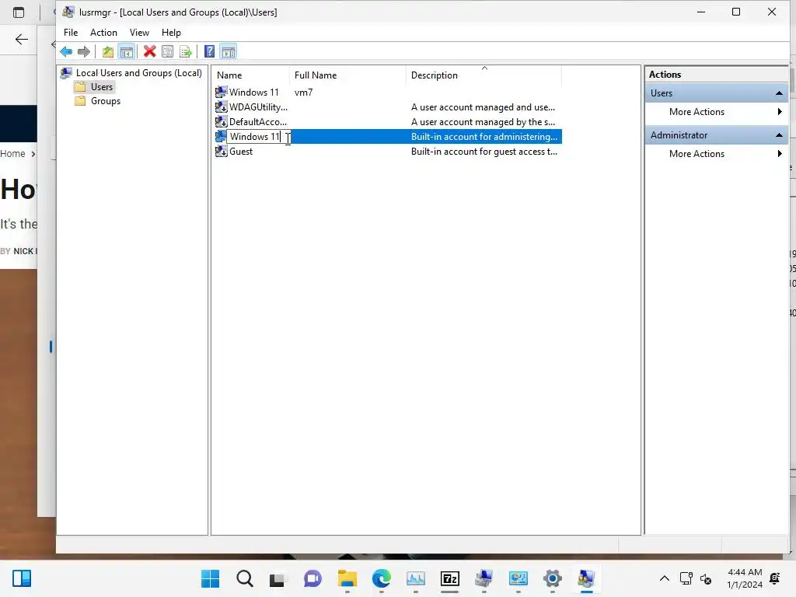This screenshot has width=796, height=597.
Task: Click the Export List toolbar icon
Action: 186,51
